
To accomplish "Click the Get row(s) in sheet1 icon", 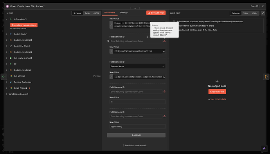I will (11, 58).
